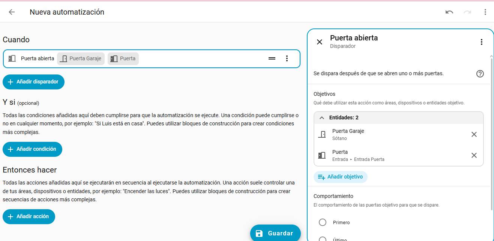Remove the Puerta entity from targets

click(x=474, y=155)
